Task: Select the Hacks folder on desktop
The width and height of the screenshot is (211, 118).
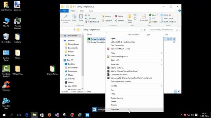Action: click(17, 54)
